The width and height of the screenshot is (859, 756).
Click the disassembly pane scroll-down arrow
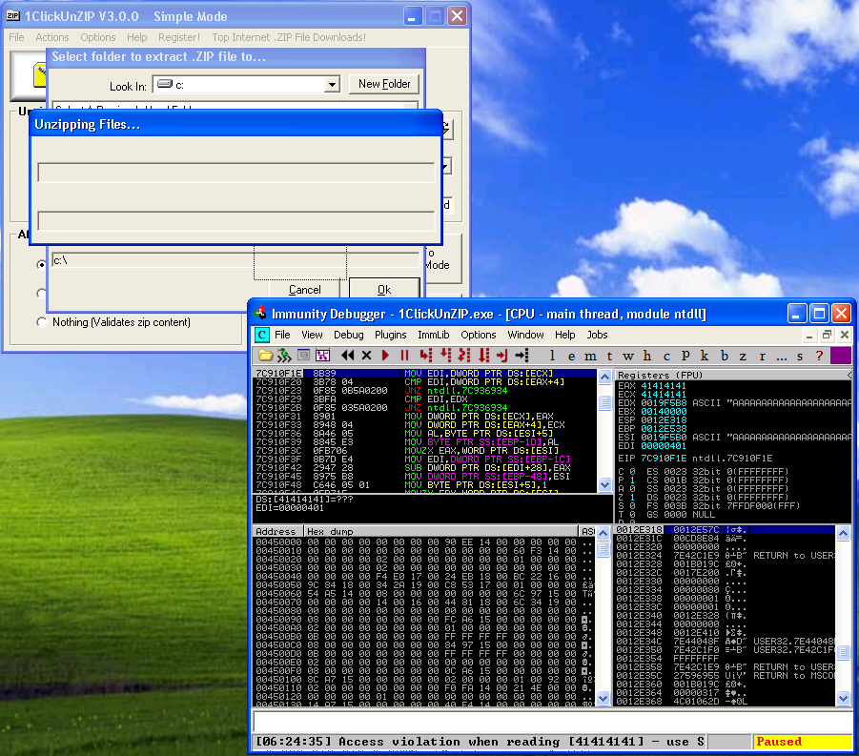pos(604,484)
